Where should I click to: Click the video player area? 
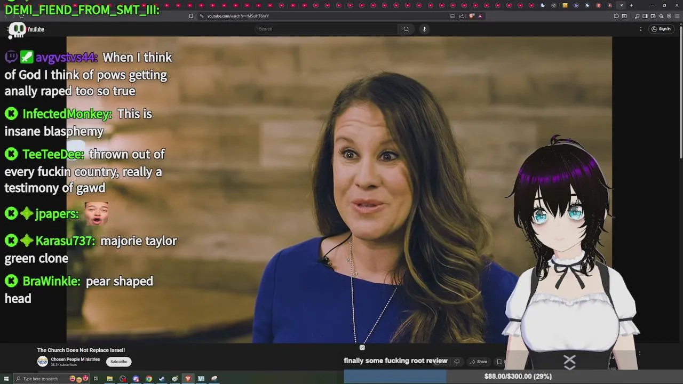[x=339, y=189]
